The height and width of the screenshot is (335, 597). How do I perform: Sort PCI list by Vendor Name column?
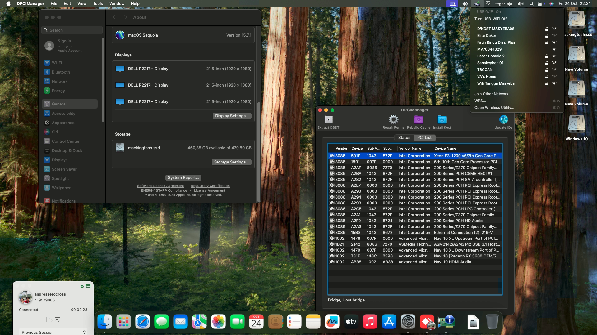pyautogui.click(x=415, y=148)
